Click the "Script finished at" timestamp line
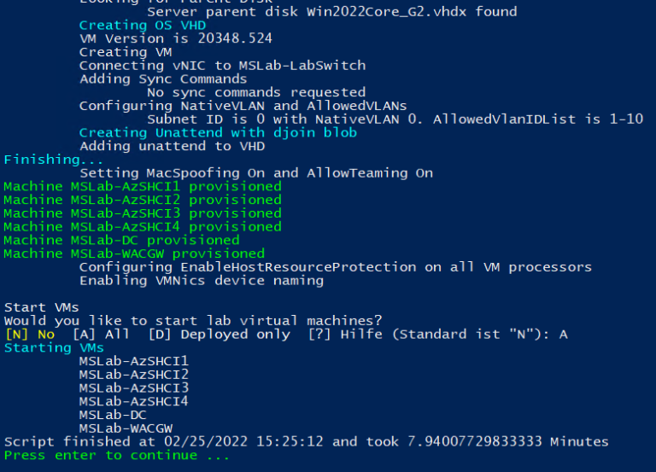Image resolution: width=656 pixels, height=472 pixels. (x=306, y=441)
